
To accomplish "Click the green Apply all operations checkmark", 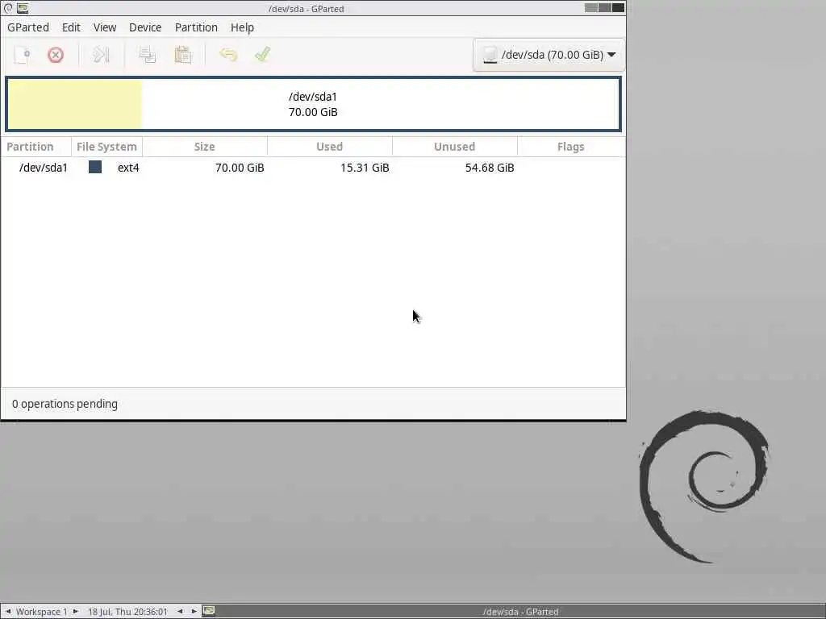I will (262, 54).
